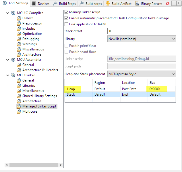This screenshot has width=182, height=172.
Task: Click the MCU Linker group icon
Action: pyautogui.click(x=13, y=75)
